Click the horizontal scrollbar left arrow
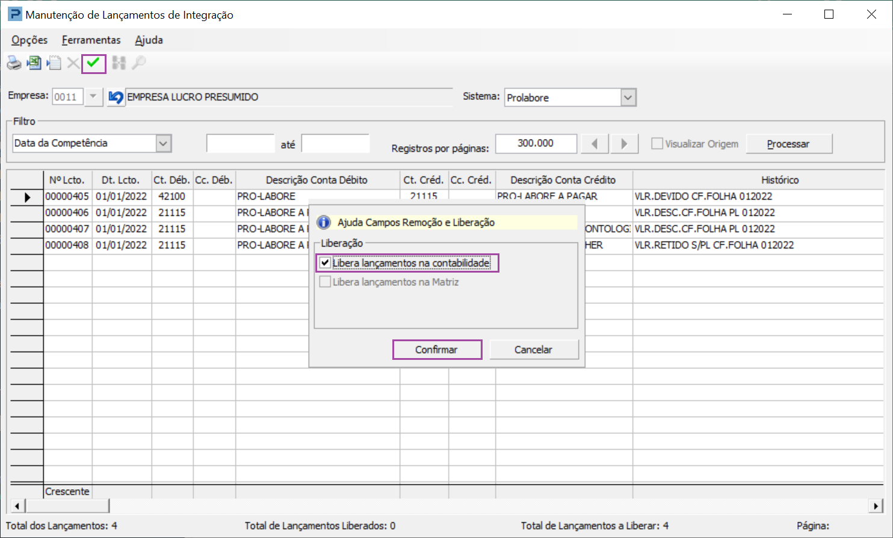The width and height of the screenshot is (893, 538). point(17,506)
